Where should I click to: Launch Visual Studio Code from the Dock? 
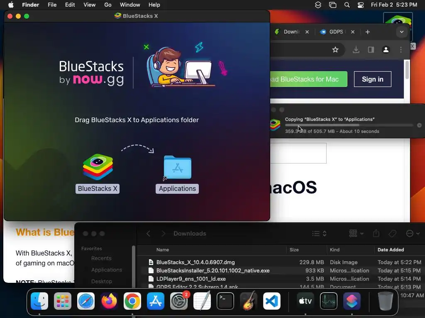[271, 301]
